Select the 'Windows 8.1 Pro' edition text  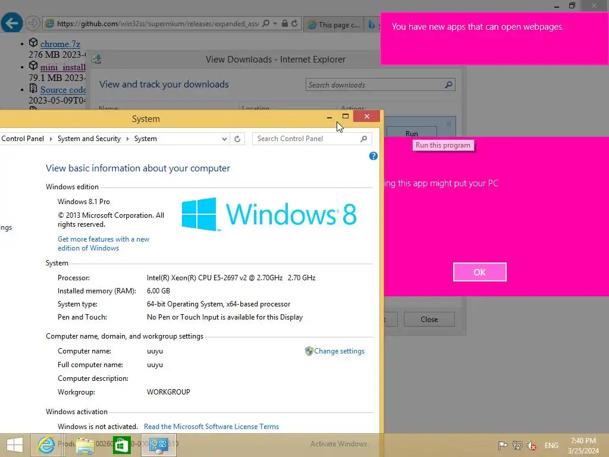tap(84, 202)
